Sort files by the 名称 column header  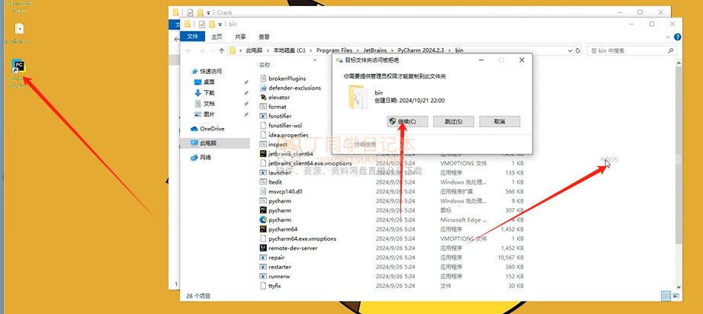[x=265, y=65]
